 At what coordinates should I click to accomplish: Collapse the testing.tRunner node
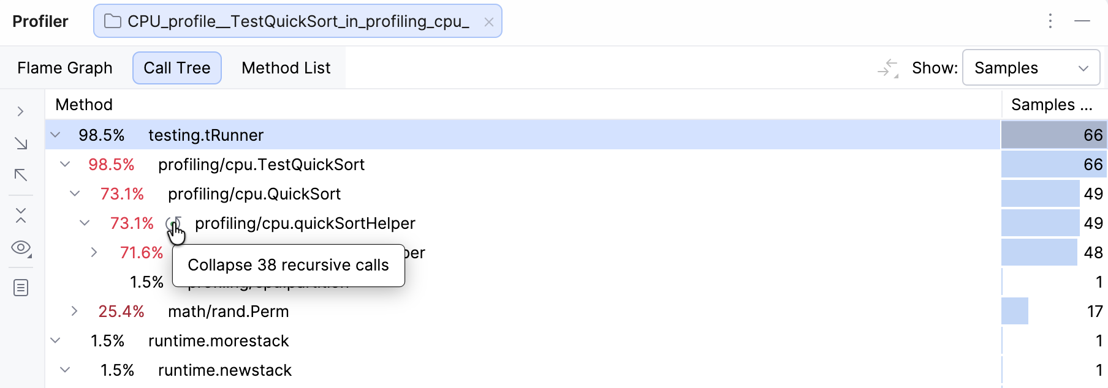(55, 135)
